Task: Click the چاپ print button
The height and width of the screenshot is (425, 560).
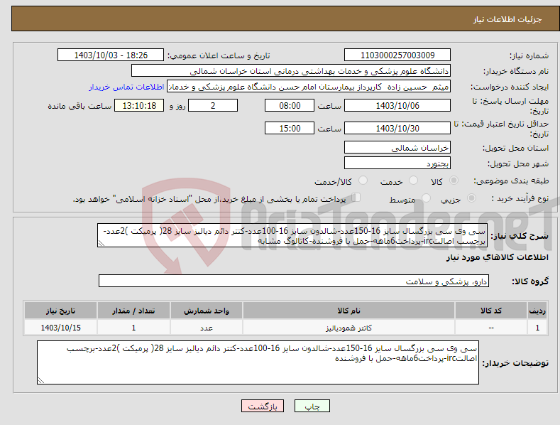Action: (x=312, y=406)
